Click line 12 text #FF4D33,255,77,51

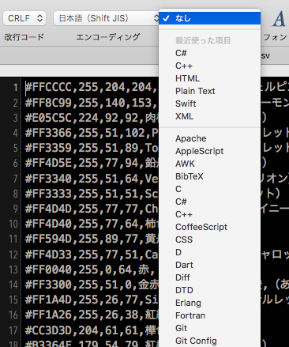pyautogui.click(x=82, y=255)
